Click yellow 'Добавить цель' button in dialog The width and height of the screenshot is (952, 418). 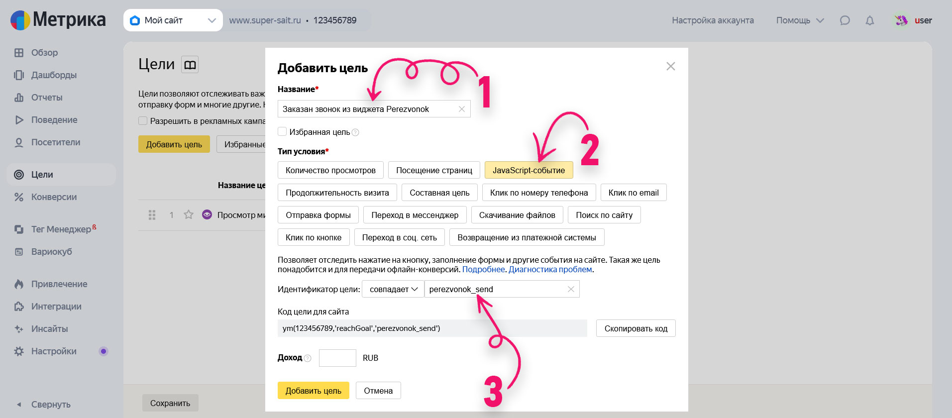click(314, 391)
